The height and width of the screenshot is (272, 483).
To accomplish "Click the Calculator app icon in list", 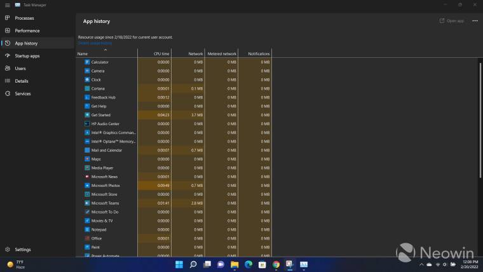I will point(87,62).
